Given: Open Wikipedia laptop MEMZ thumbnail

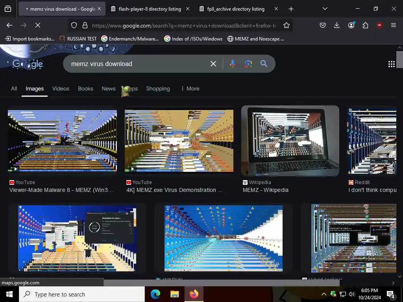Looking at the screenshot, I should pos(290,141).
